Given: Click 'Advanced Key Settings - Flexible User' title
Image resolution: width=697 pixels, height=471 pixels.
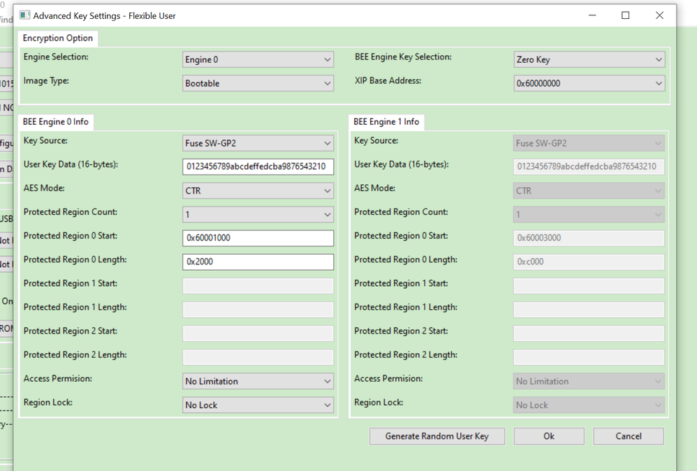Looking at the screenshot, I should tap(105, 15).
